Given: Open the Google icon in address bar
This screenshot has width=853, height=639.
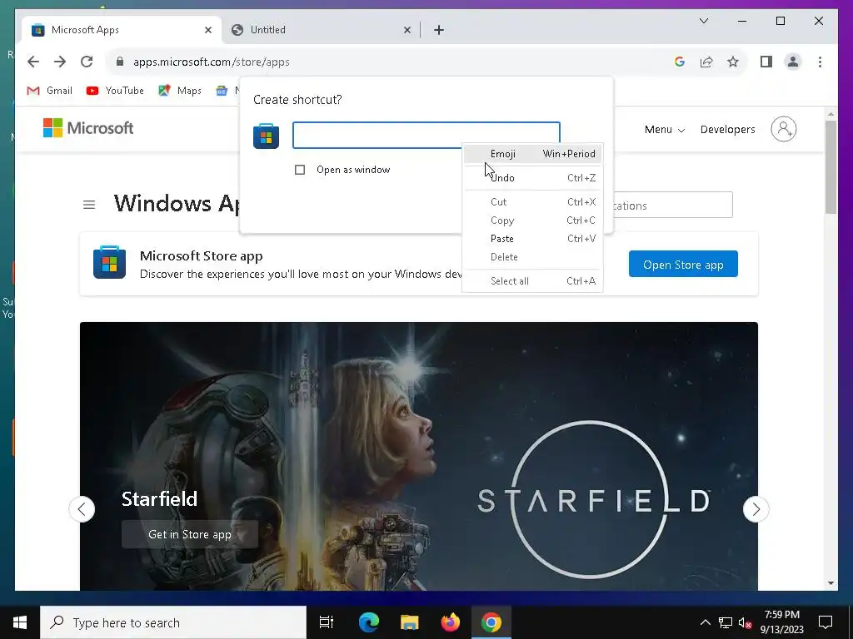Looking at the screenshot, I should click(680, 62).
